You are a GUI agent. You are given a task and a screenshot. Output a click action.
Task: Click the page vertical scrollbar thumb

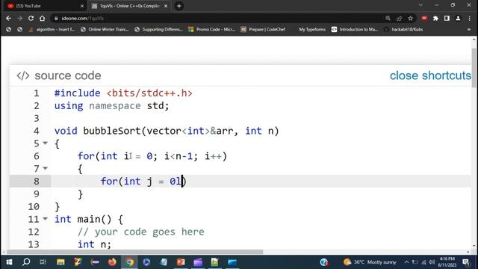pyautogui.click(x=474, y=68)
